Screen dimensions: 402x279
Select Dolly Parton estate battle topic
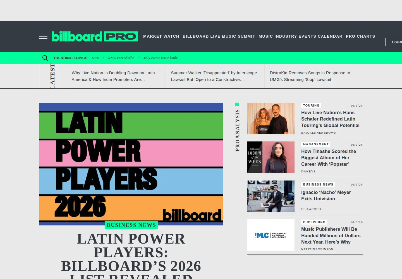pos(160,58)
